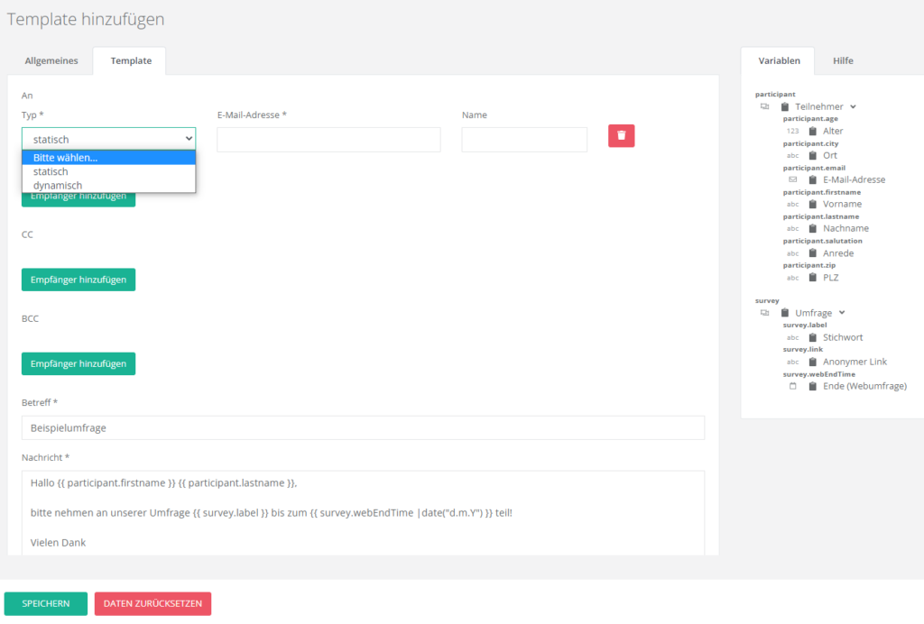Collapse the Teilnehmer variable group
Image resolution: width=924 pixels, height=624 pixels.
point(854,106)
